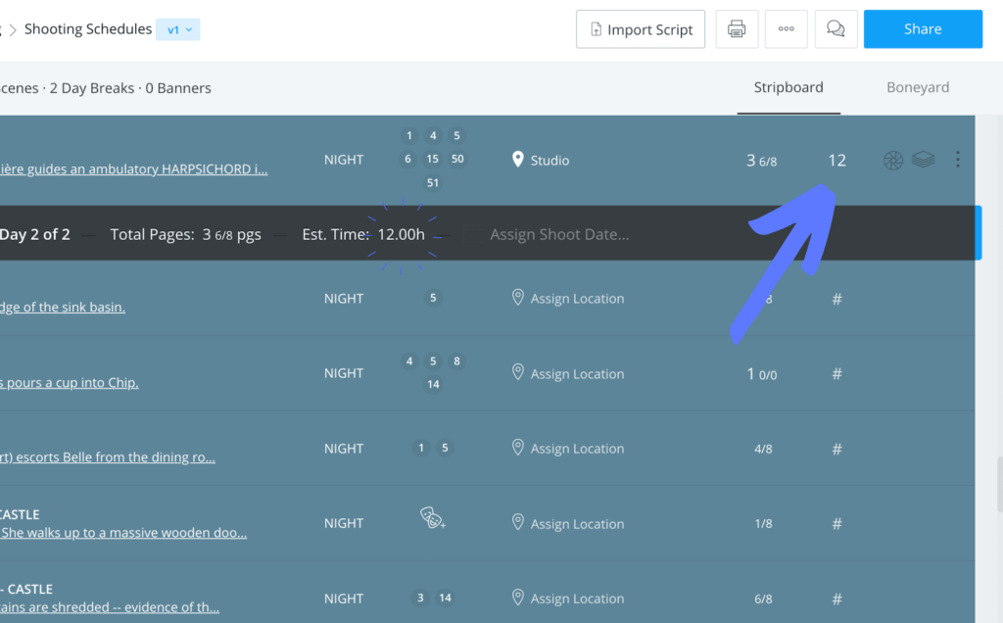Click cast member badge 50 on Studio row
The image size is (1003, 623).
pyautogui.click(x=457, y=159)
